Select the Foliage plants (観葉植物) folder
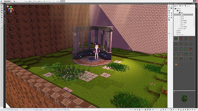 [184, 21]
